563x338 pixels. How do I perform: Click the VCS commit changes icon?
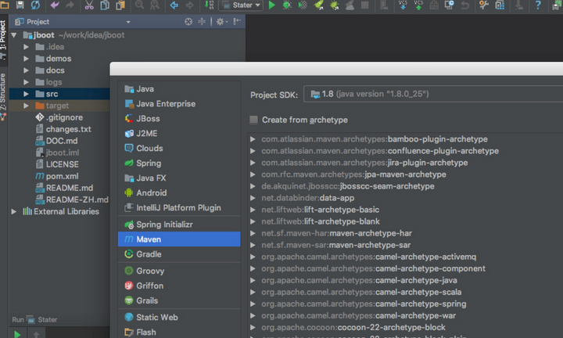point(418,5)
